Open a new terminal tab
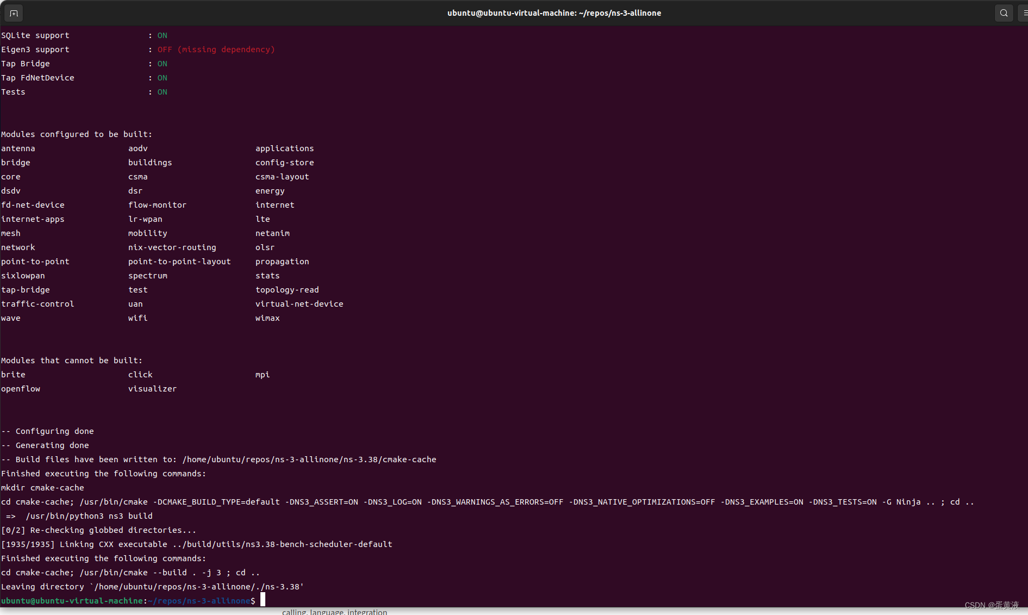The width and height of the screenshot is (1028, 615). (x=14, y=13)
